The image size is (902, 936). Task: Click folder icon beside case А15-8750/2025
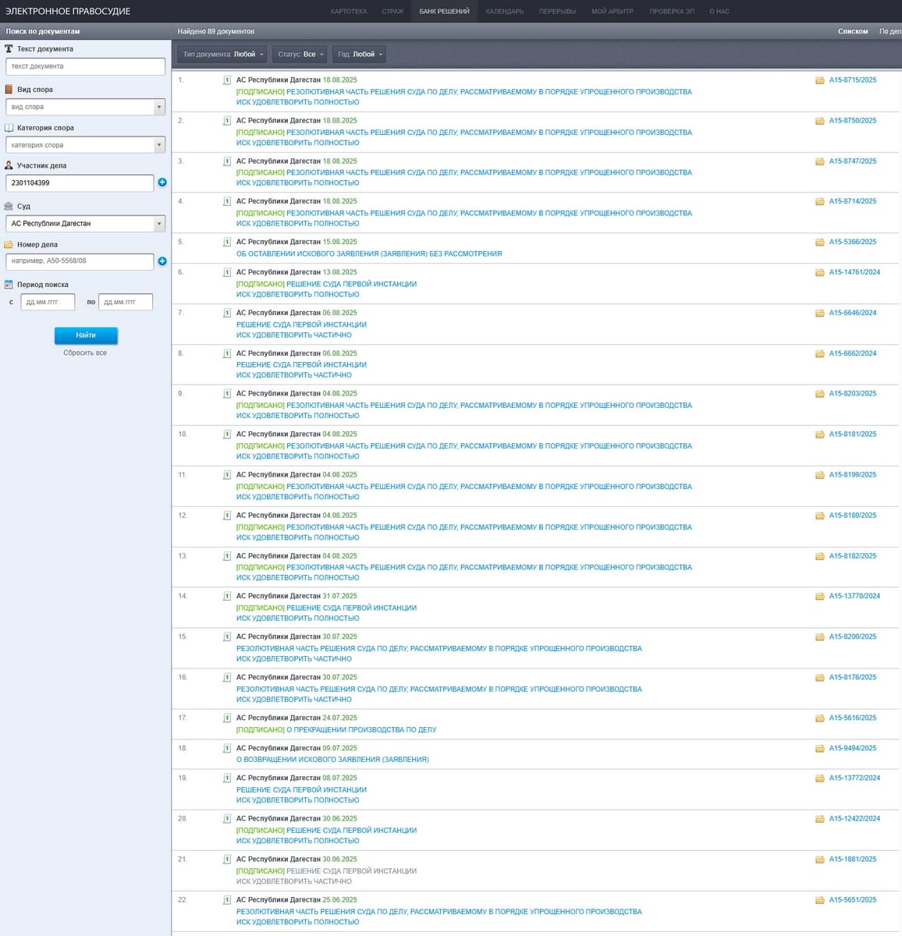click(819, 121)
